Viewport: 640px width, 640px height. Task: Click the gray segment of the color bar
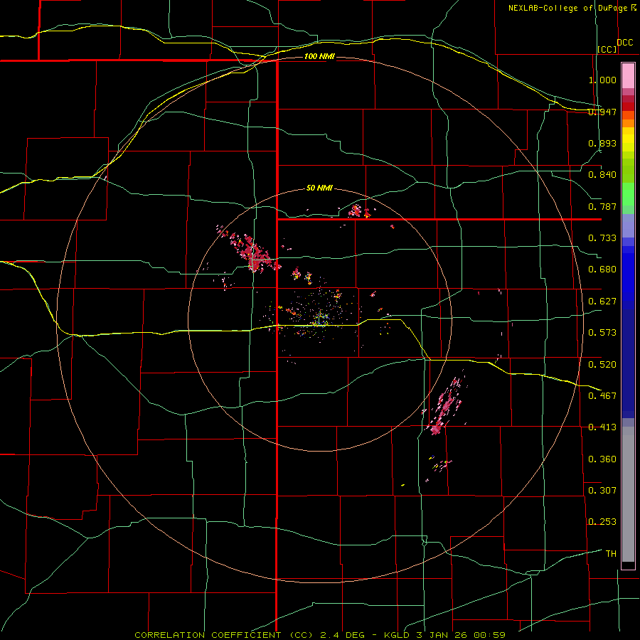click(x=628, y=494)
